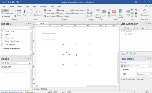Open the Tools ribbon tab
The width and height of the screenshot is (152, 93).
pyautogui.click(x=52, y=6)
